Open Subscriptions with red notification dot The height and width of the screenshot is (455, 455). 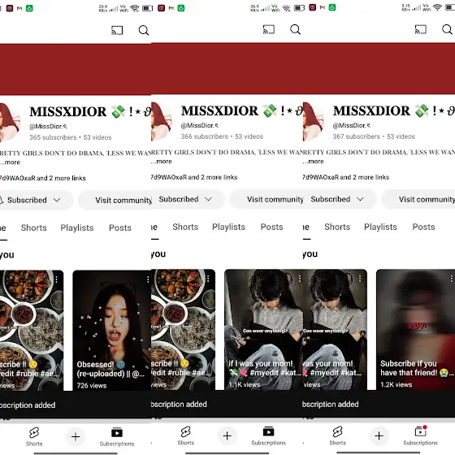(421, 435)
